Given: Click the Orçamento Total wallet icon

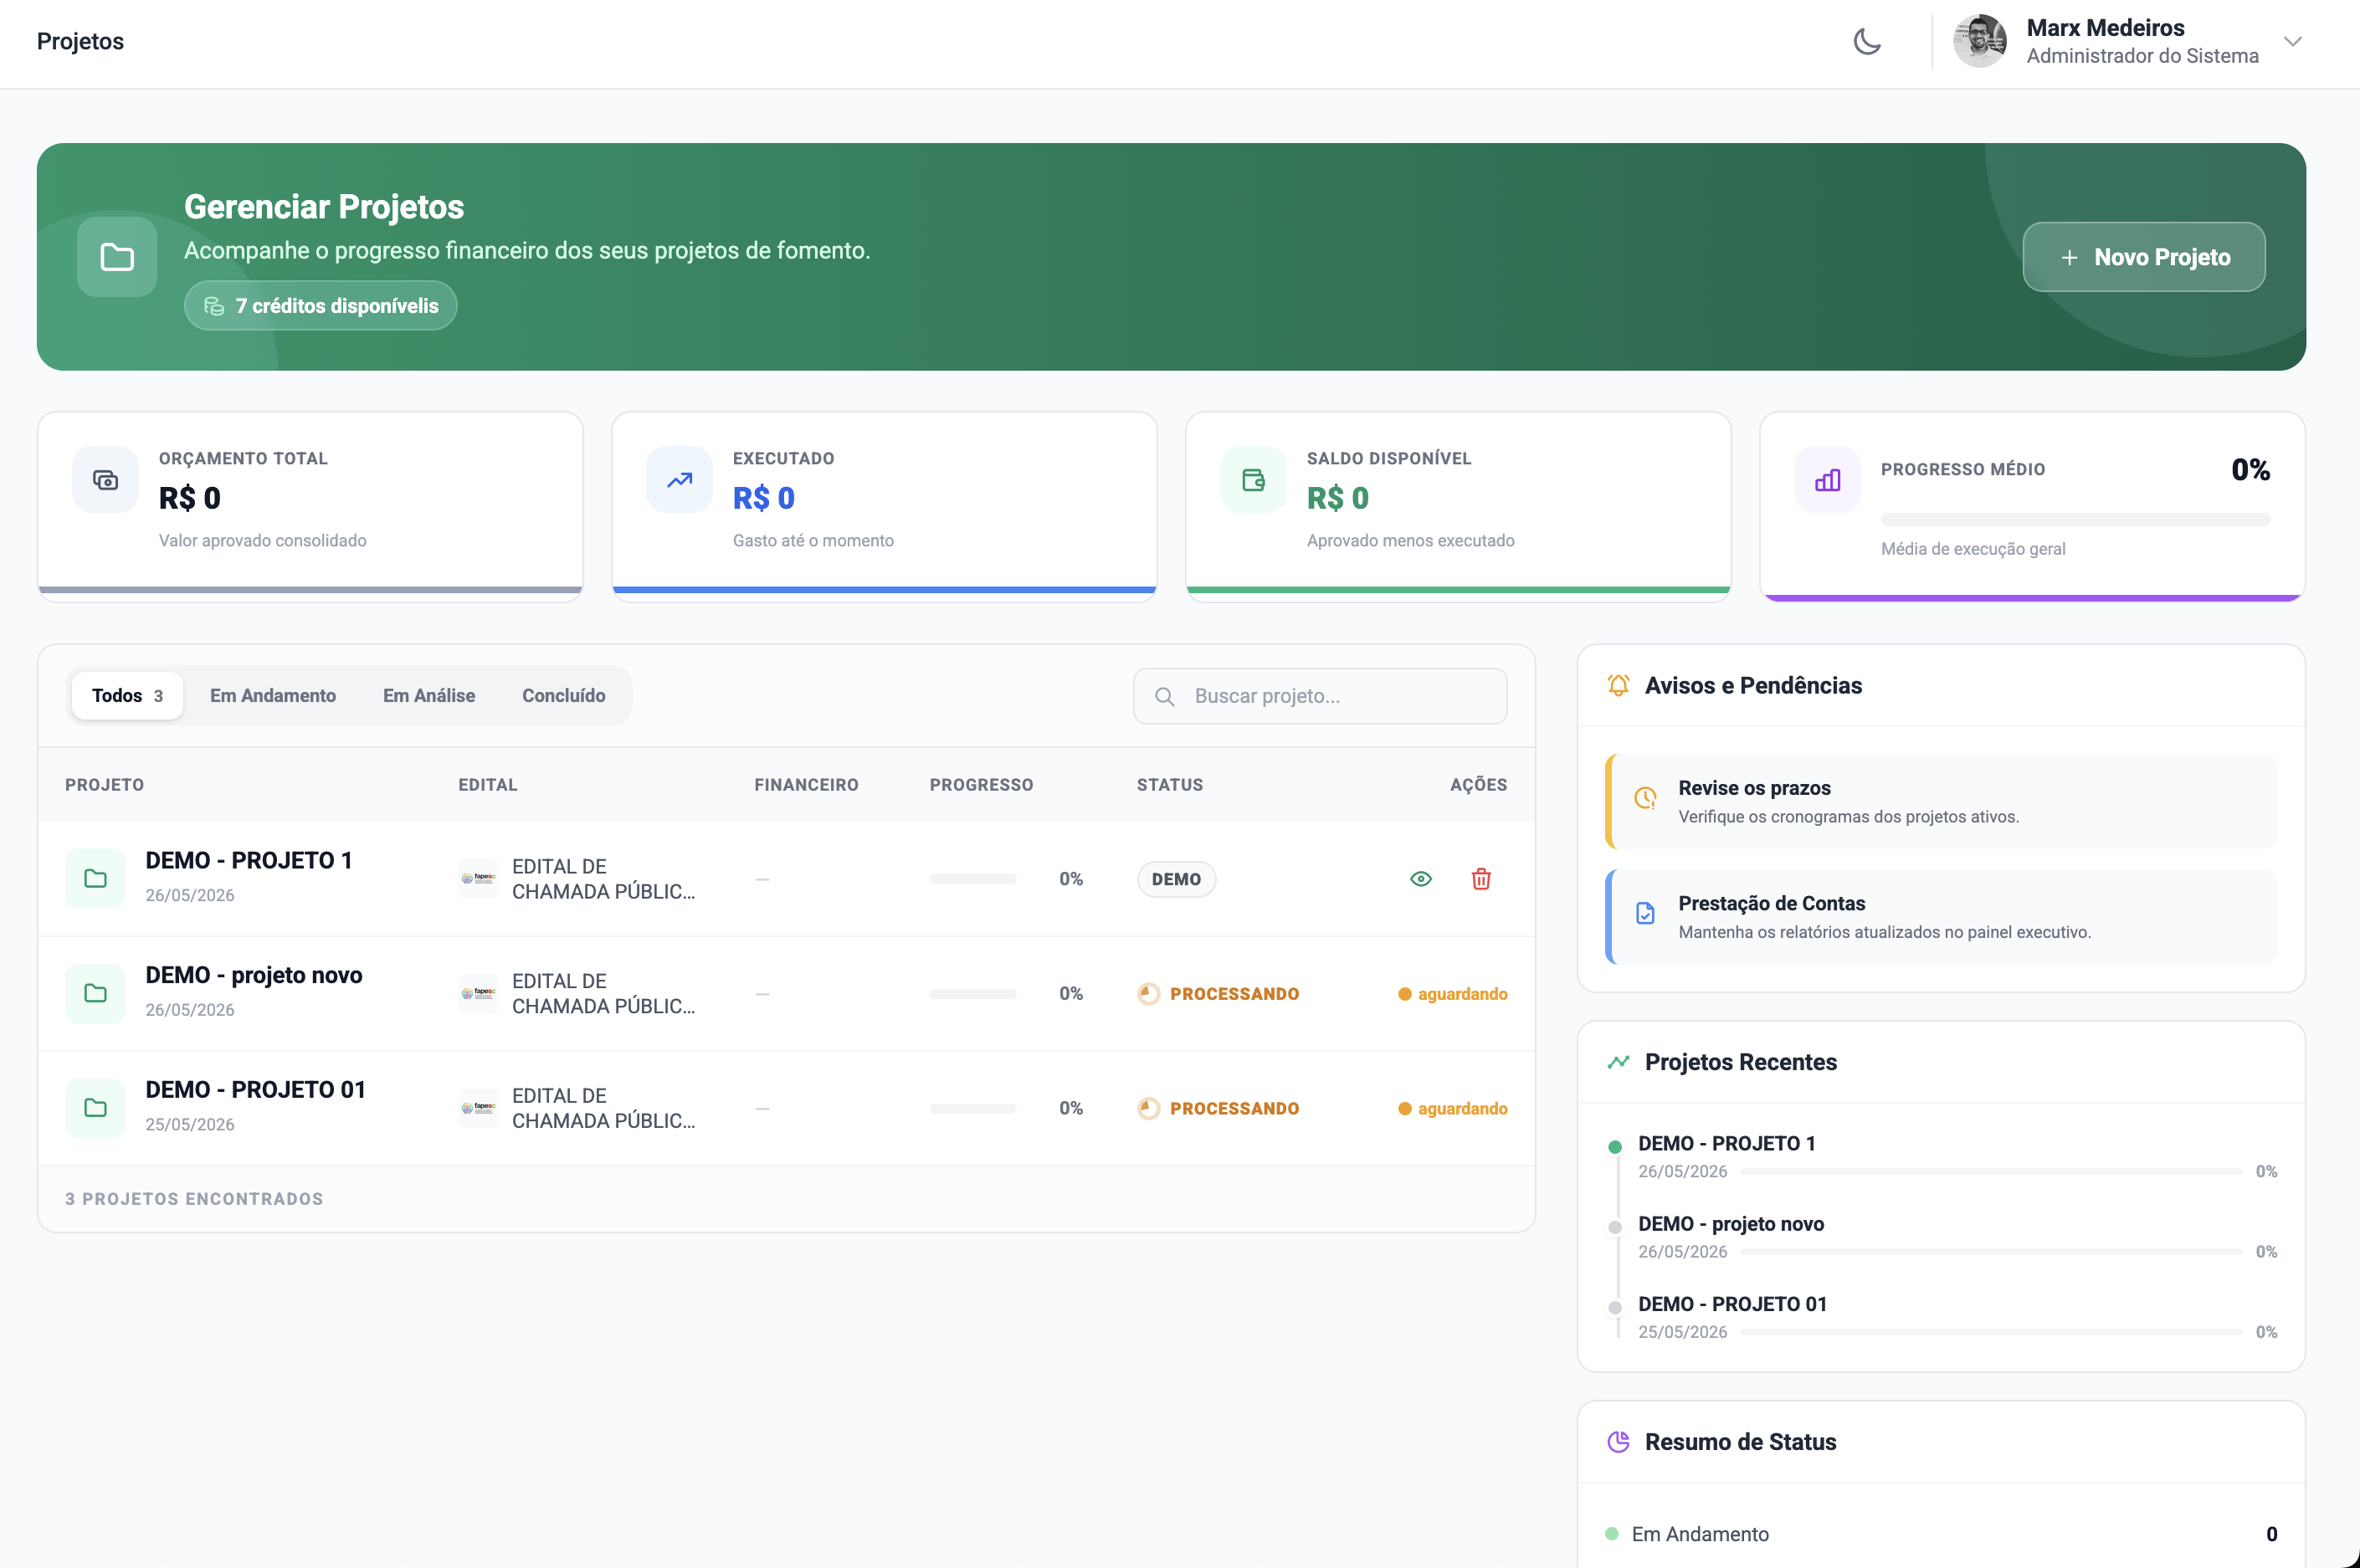Looking at the screenshot, I should click(105, 480).
